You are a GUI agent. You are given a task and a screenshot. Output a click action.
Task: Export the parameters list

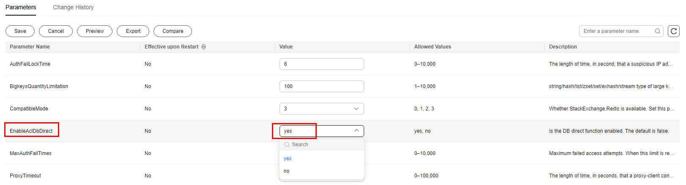[133, 31]
